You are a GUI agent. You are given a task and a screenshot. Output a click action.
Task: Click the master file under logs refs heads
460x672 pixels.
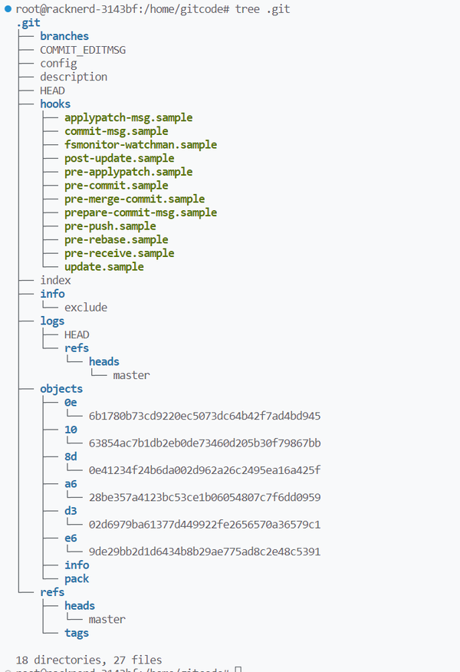click(x=131, y=375)
